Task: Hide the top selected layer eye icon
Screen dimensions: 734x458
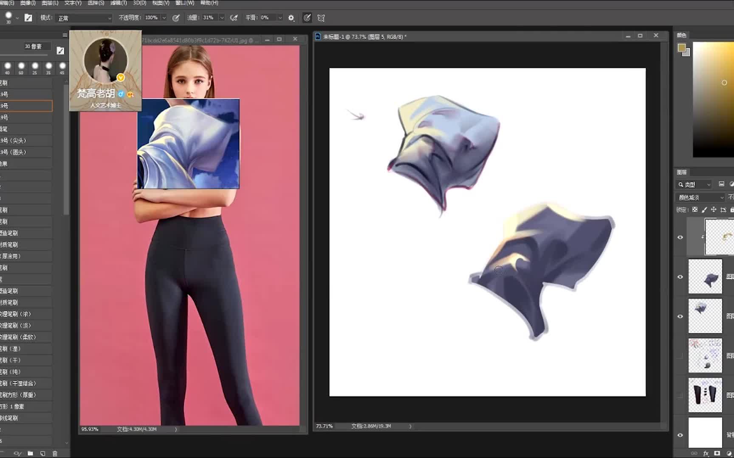Action: point(680,237)
